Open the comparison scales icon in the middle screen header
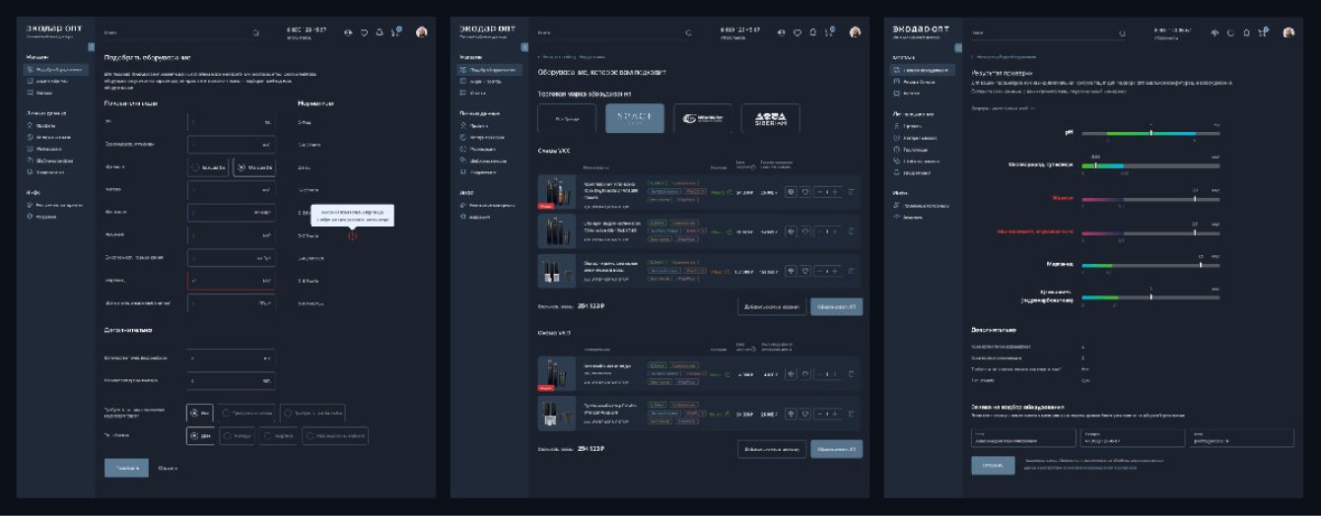This screenshot has width=1321, height=516. tap(782, 32)
